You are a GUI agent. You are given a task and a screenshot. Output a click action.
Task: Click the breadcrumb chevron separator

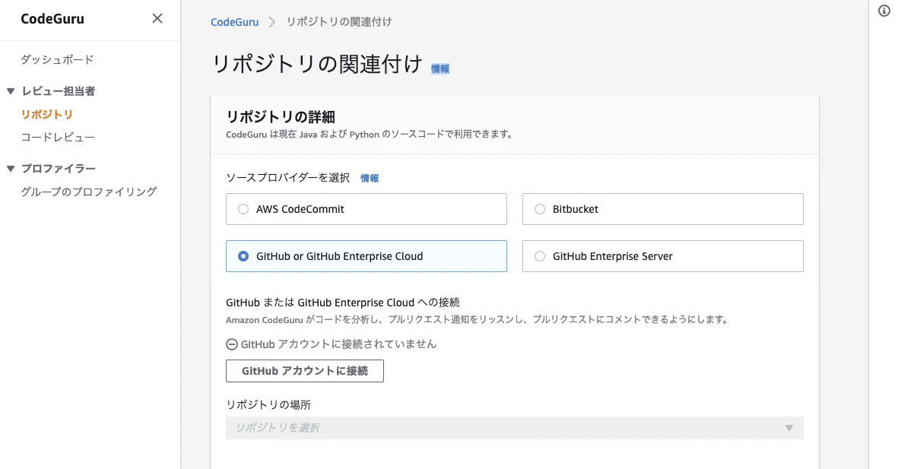272,22
